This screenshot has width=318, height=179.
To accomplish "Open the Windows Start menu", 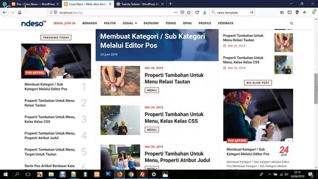I will point(5,175).
